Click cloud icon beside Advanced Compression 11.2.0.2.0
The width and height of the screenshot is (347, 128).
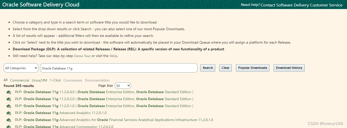(9, 126)
